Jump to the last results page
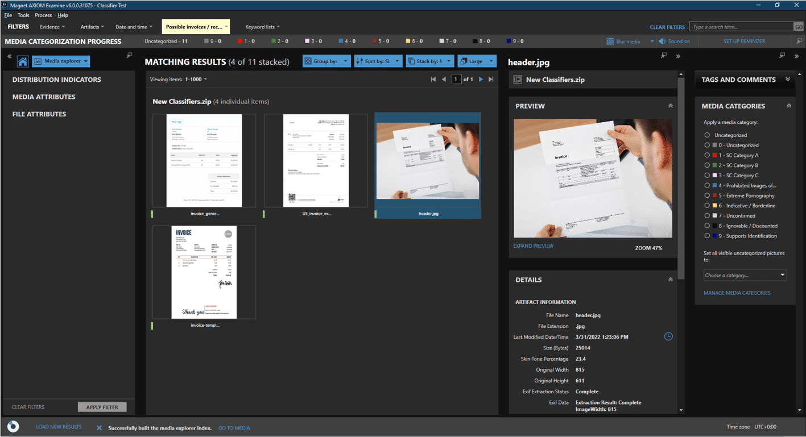806x437 pixels. pos(491,80)
